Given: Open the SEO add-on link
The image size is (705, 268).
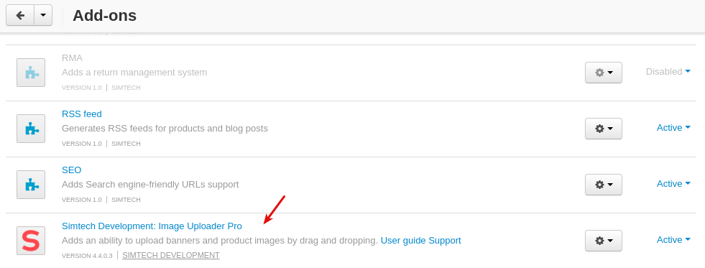Looking at the screenshot, I should click(71, 170).
